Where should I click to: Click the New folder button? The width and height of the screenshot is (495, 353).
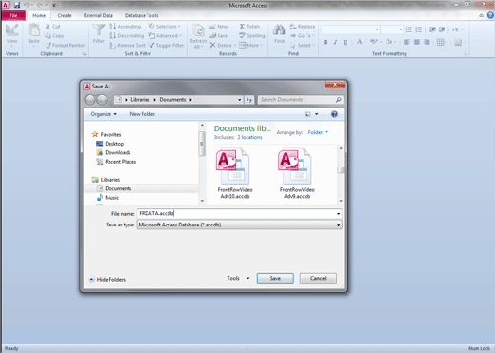(143, 114)
